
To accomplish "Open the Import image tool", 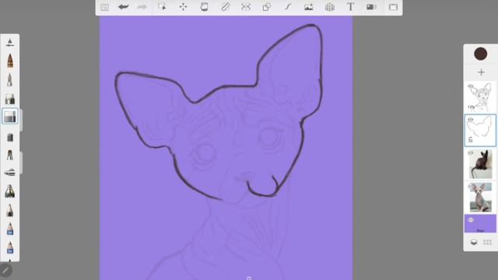I will [x=308, y=7].
